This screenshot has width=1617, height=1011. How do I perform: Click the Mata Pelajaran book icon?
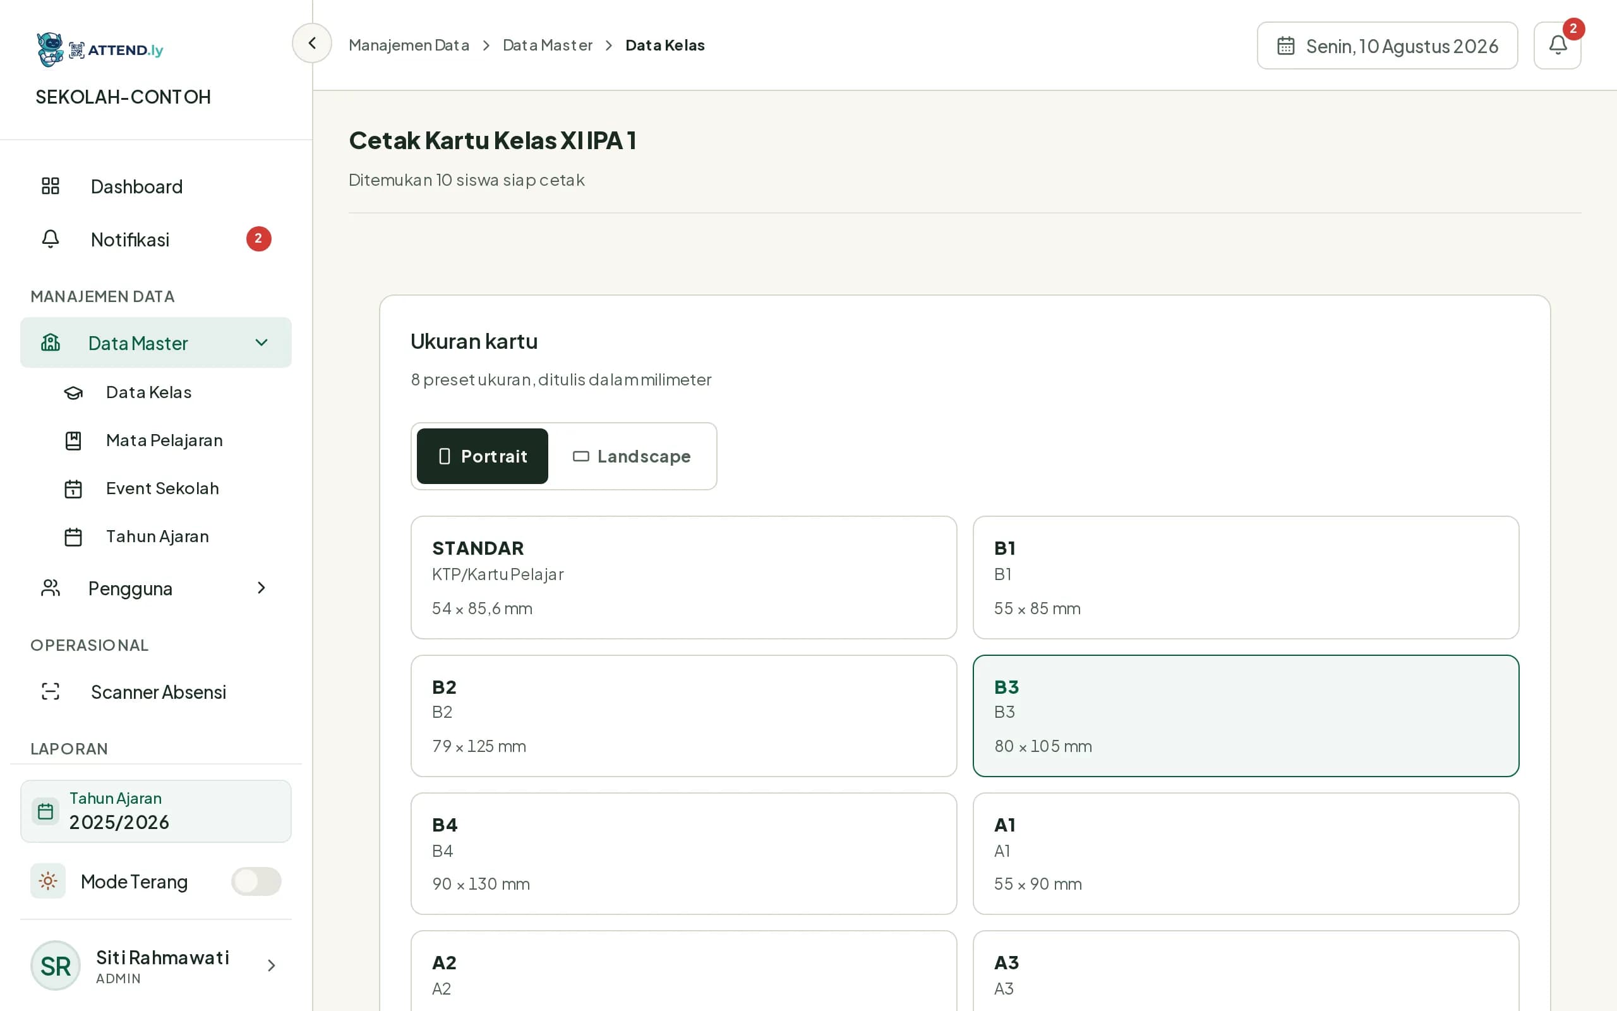(x=73, y=440)
